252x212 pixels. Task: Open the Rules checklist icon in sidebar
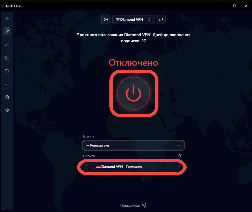[7, 84]
